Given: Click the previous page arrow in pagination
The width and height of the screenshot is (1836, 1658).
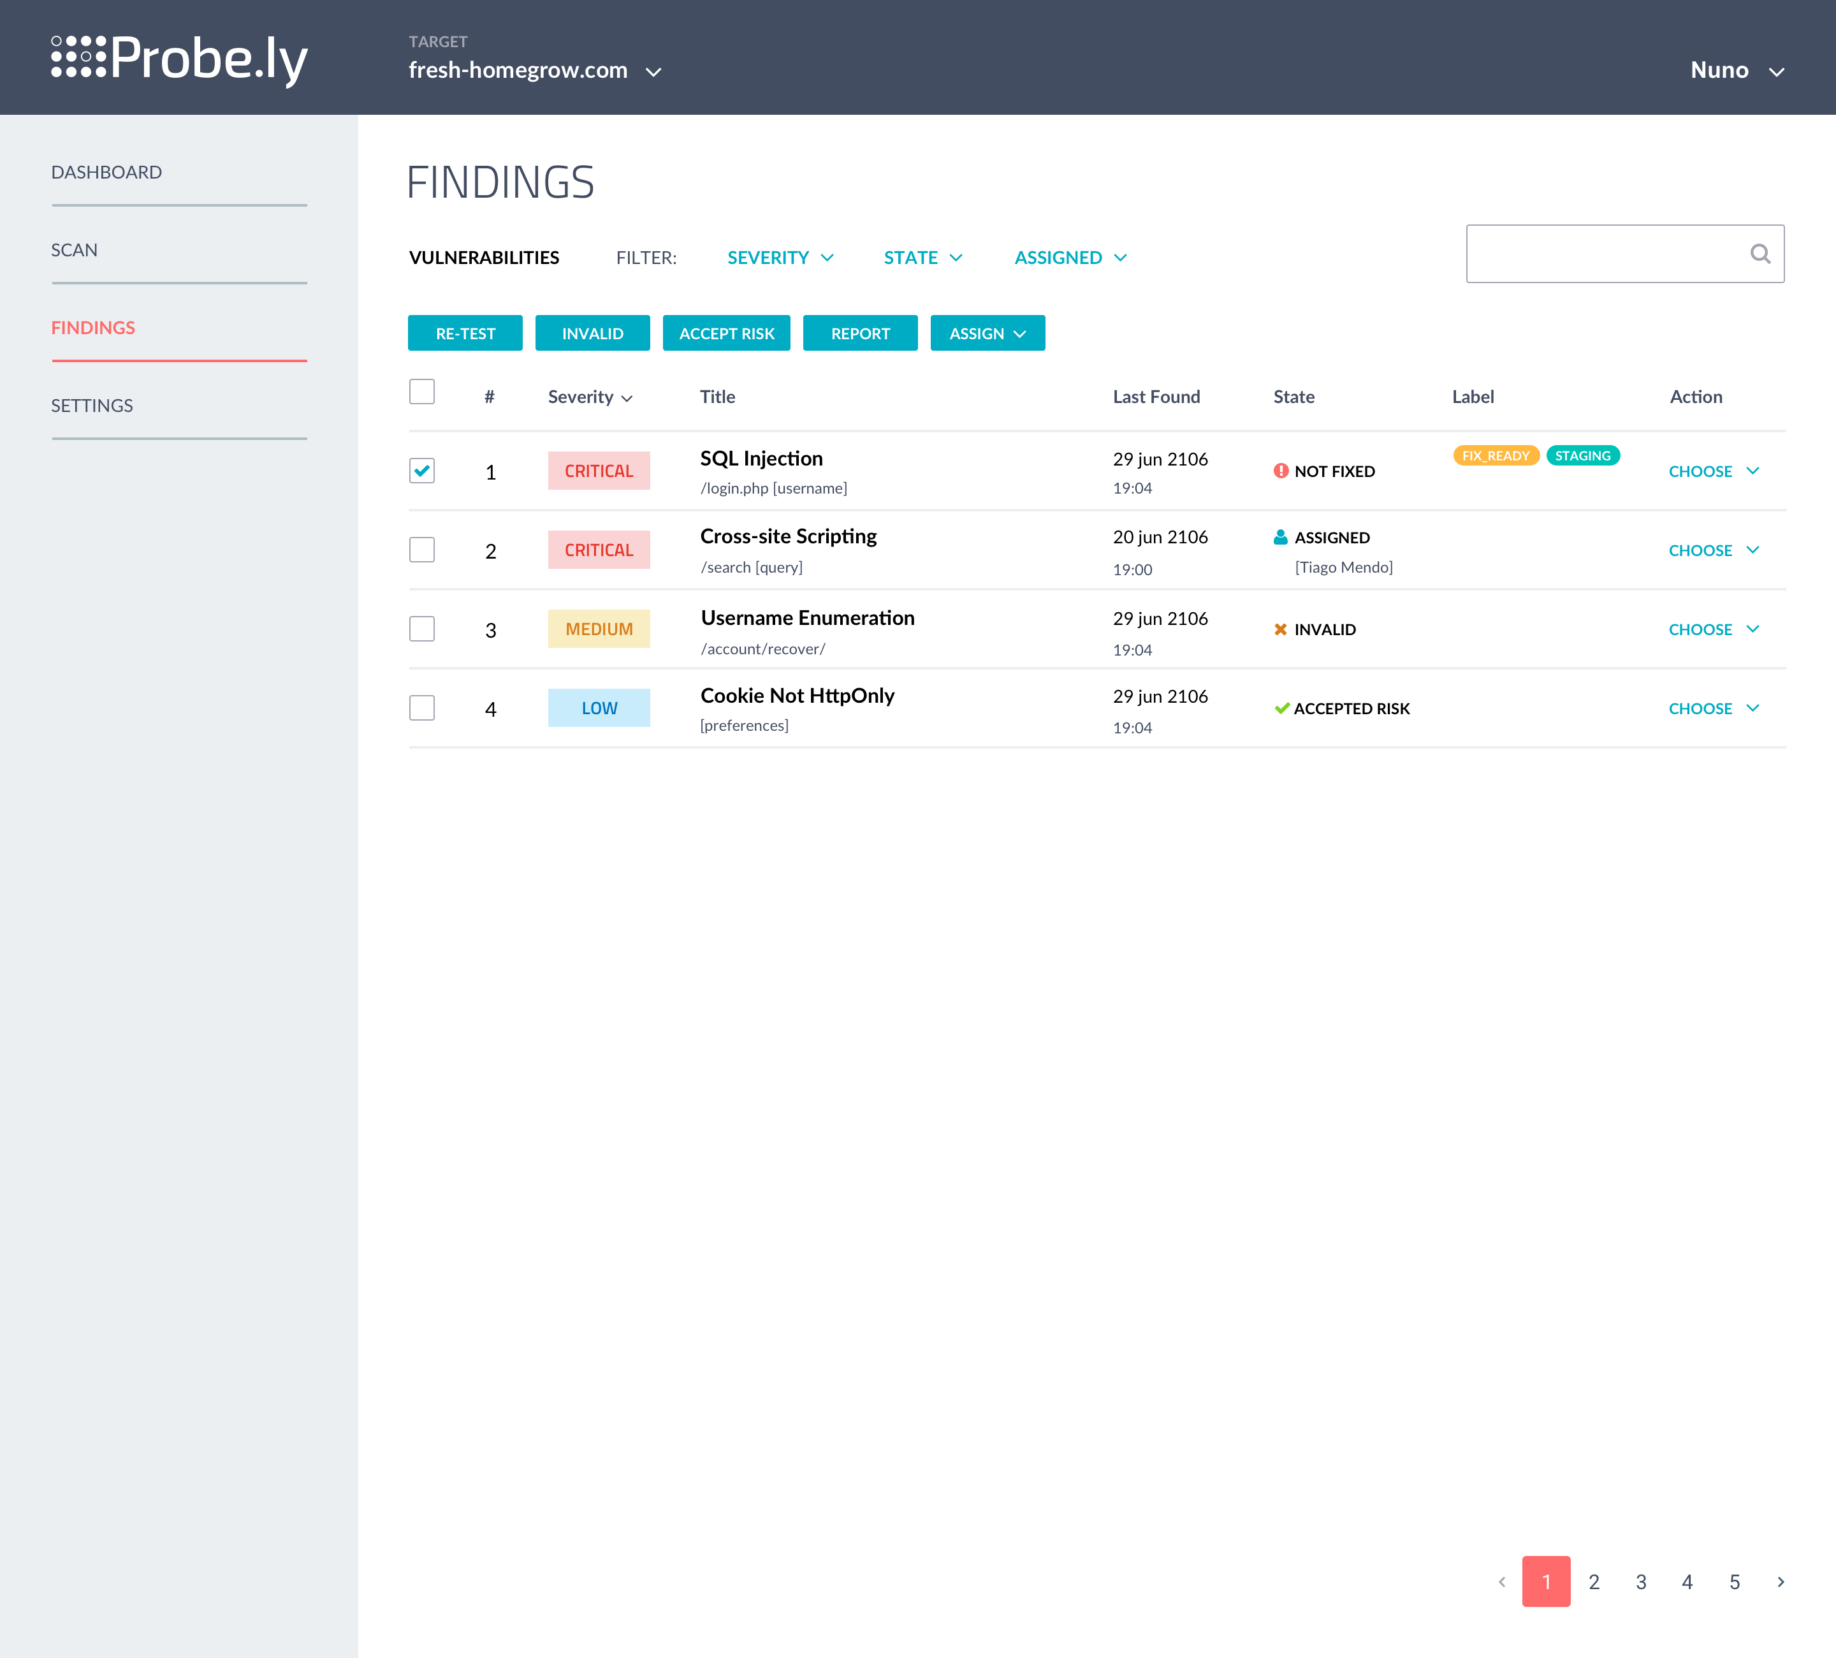Looking at the screenshot, I should click(x=1504, y=1582).
